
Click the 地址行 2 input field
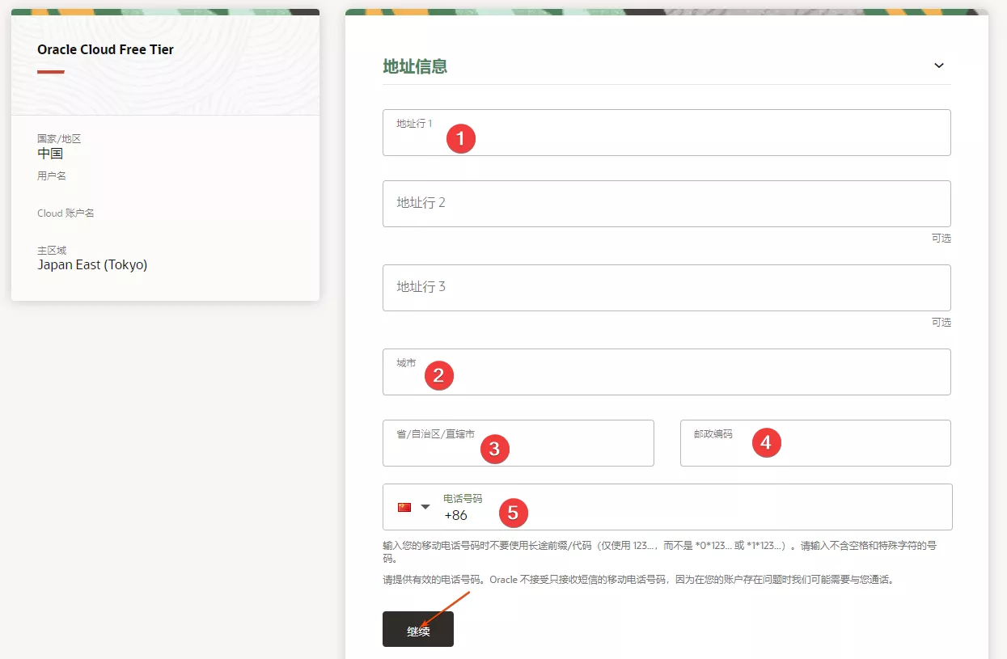pyautogui.click(x=666, y=204)
